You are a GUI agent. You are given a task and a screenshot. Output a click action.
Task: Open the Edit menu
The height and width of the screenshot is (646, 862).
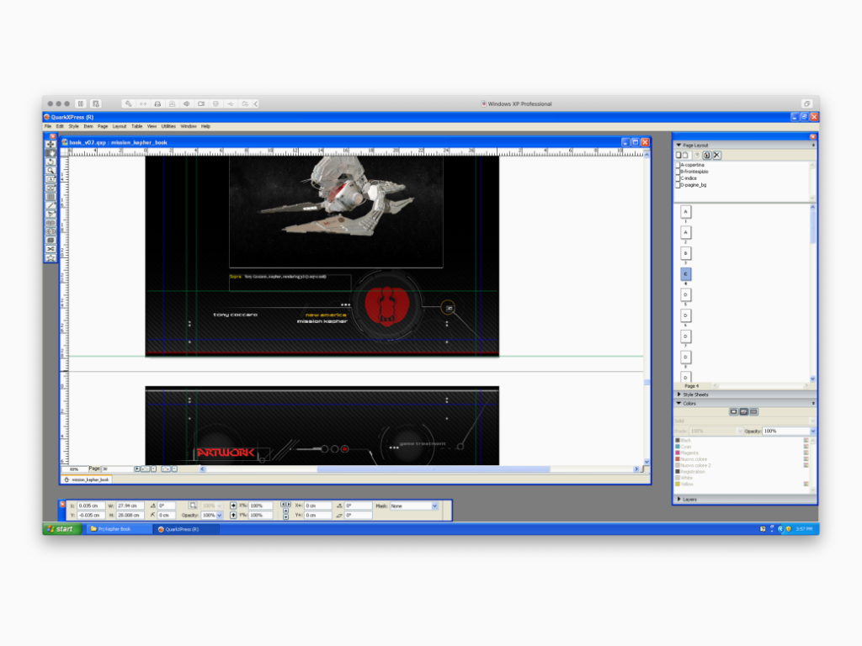[x=60, y=126]
